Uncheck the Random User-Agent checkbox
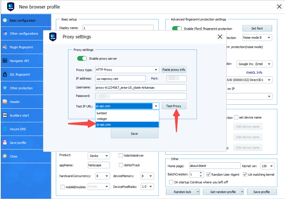 (x=209, y=174)
